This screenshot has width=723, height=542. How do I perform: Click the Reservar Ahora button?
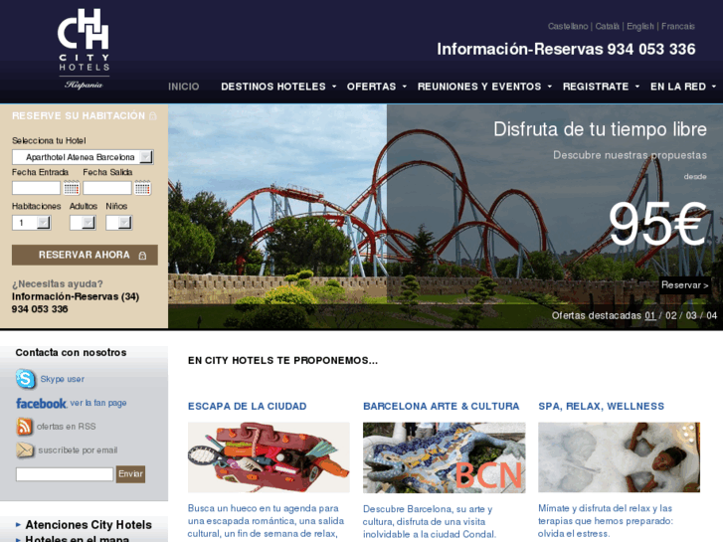(x=85, y=255)
